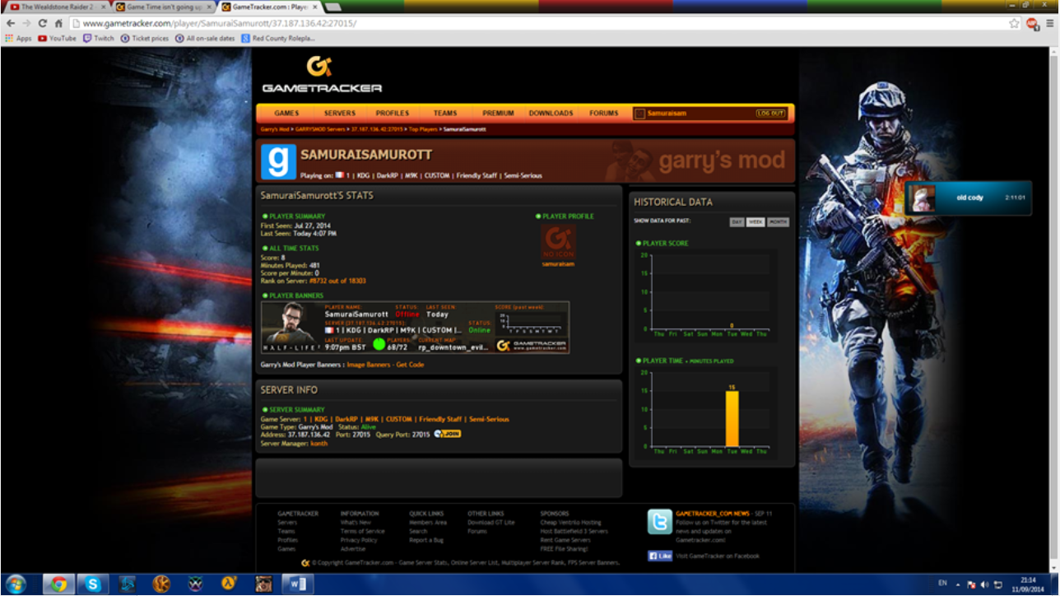Screen dimensions: 1060x596
Task: Click the browser Forward arrow
Action: pyautogui.click(x=26, y=23)
